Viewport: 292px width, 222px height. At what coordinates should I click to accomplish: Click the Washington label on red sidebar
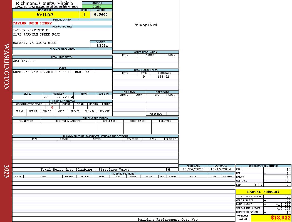point(6,67)
